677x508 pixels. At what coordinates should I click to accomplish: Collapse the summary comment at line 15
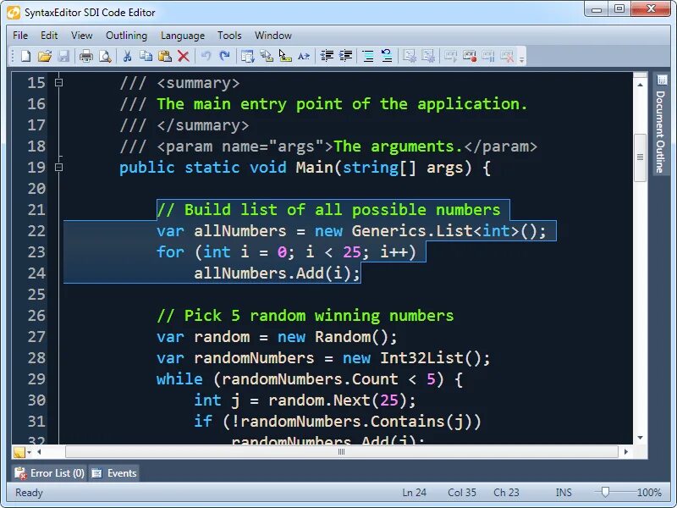coord(59,82)
